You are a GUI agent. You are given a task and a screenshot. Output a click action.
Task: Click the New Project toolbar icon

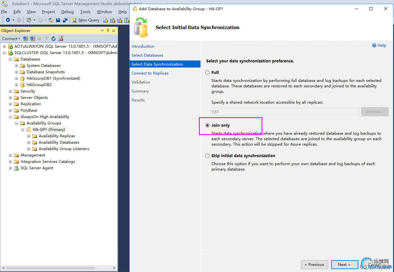pos(29,20)
